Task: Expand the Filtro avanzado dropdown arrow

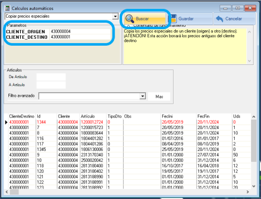Action: 142,96
